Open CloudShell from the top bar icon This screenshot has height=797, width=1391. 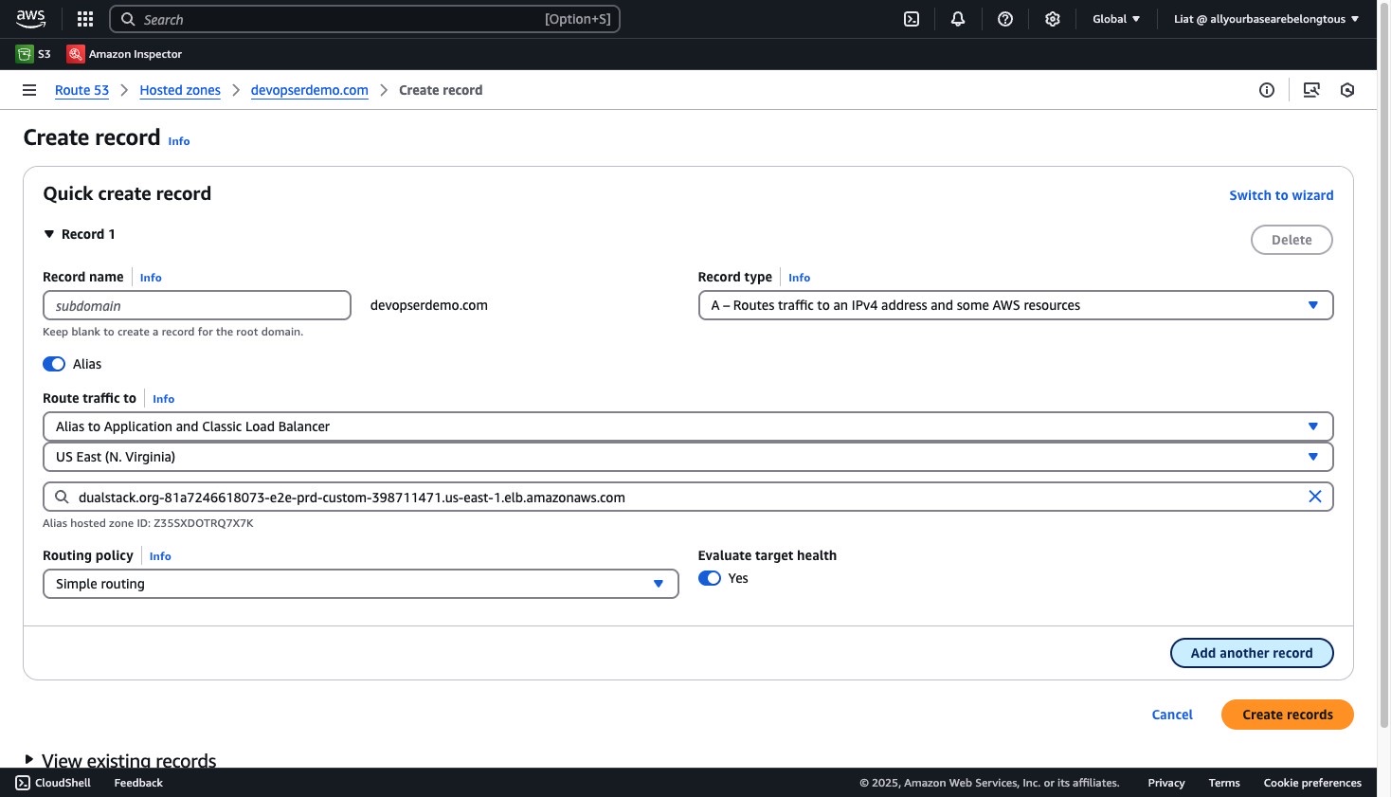coord(912,19)
